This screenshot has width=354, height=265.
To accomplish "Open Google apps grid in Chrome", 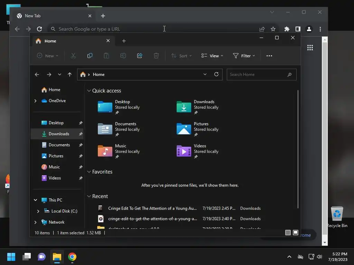I will click(x=310, y=48).
